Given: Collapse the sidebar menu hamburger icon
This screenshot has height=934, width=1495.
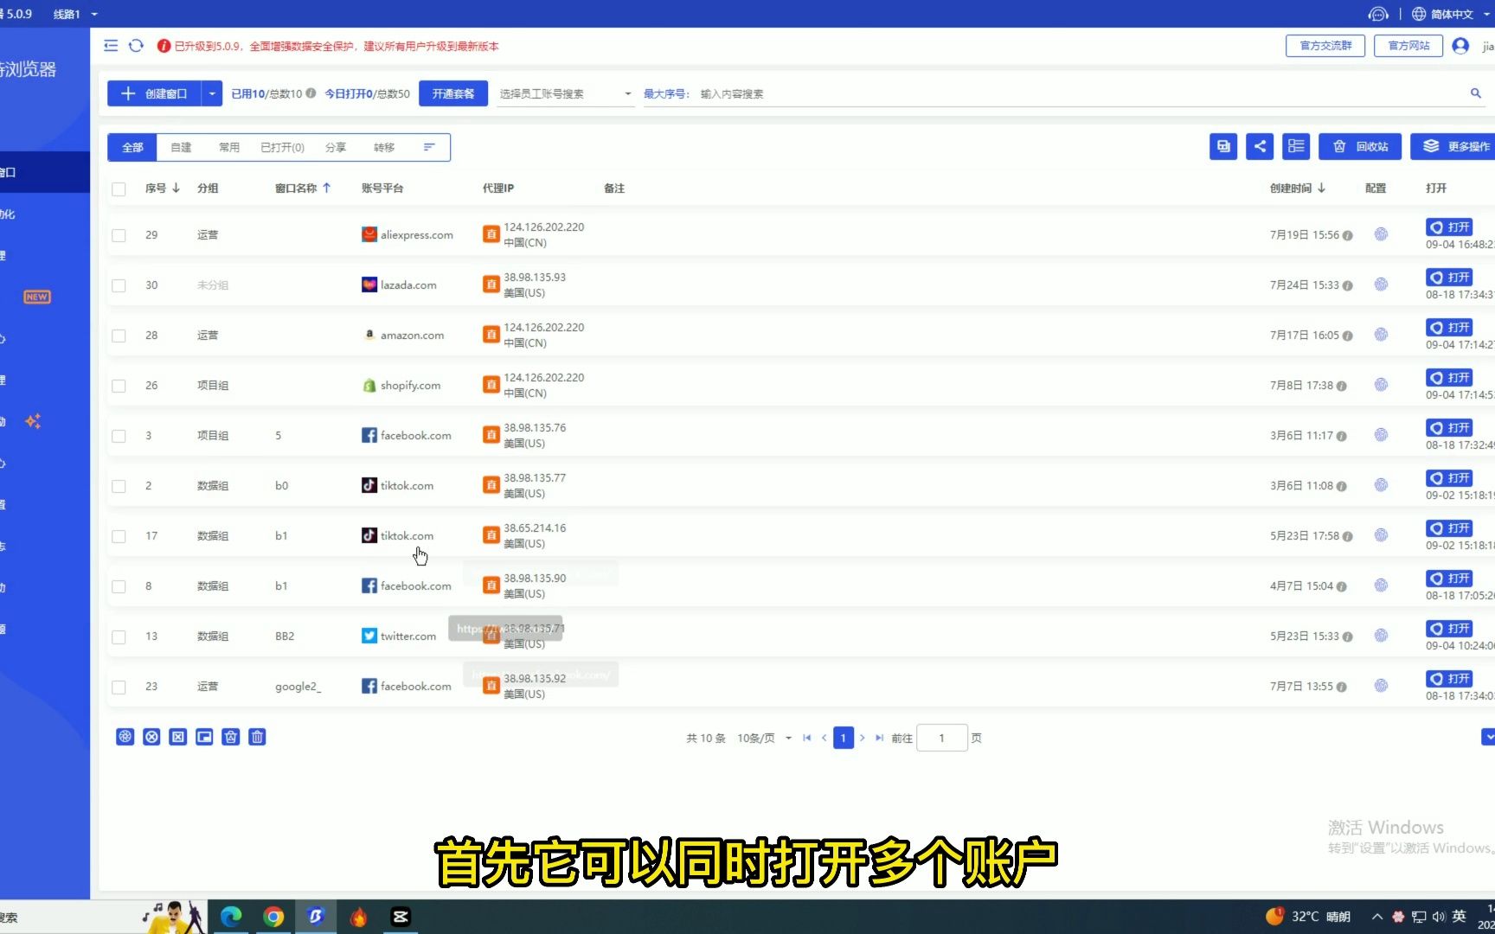Looking at the screenshot, I should (111, 46).
